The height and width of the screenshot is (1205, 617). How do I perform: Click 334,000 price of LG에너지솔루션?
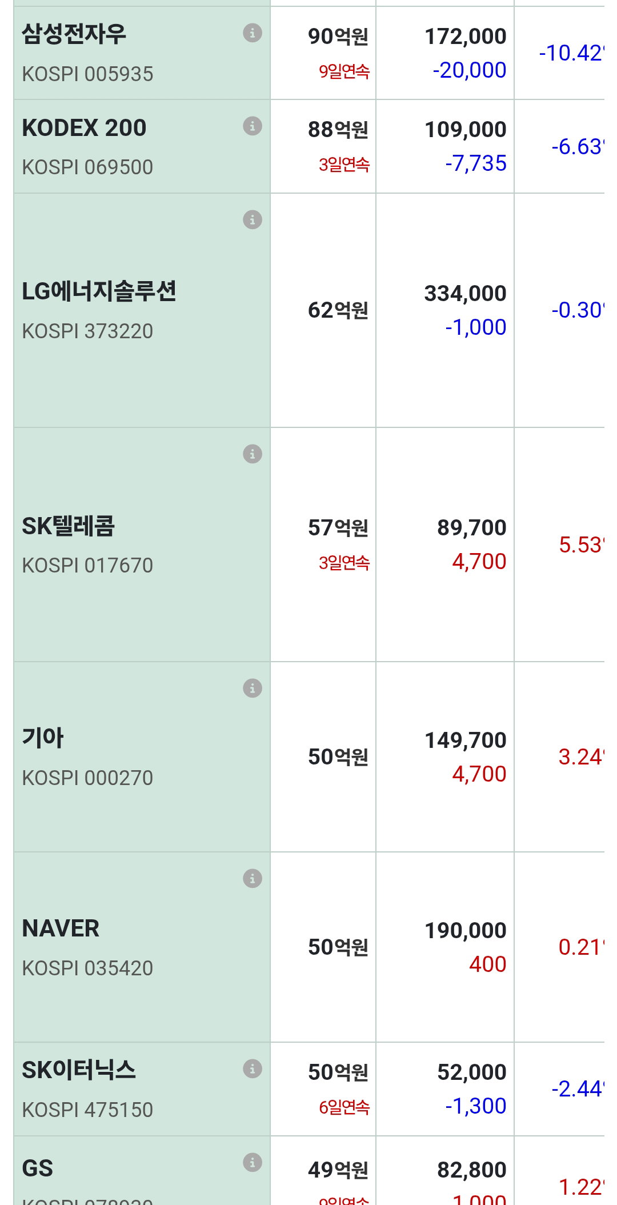pos(465,294)
